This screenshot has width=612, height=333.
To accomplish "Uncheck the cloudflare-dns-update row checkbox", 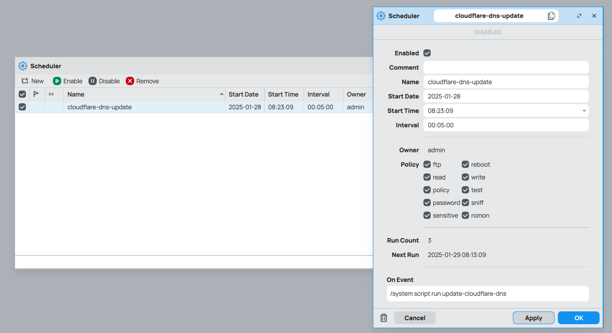I will click(22, 107).
